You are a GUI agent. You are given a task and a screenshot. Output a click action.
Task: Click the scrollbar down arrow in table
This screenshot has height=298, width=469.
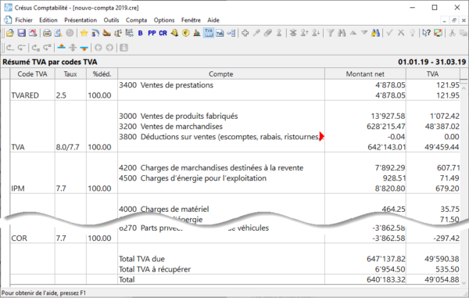coord(464,282)
